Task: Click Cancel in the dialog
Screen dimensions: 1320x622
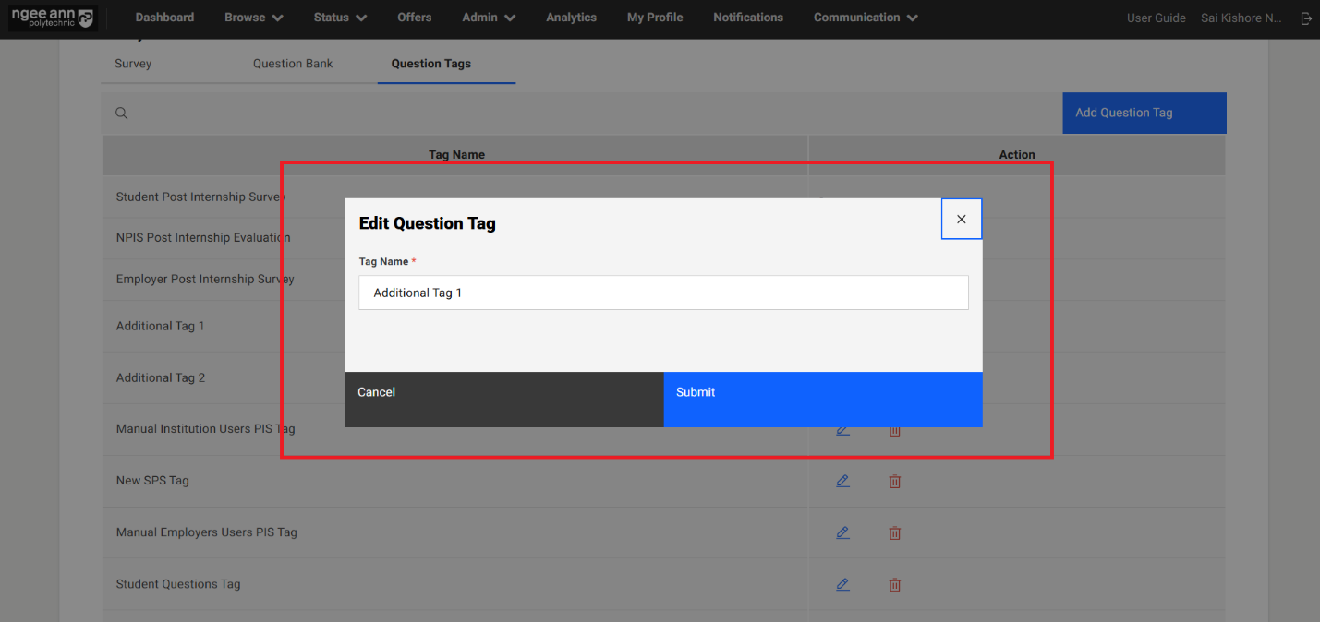Action: point(503,399)
